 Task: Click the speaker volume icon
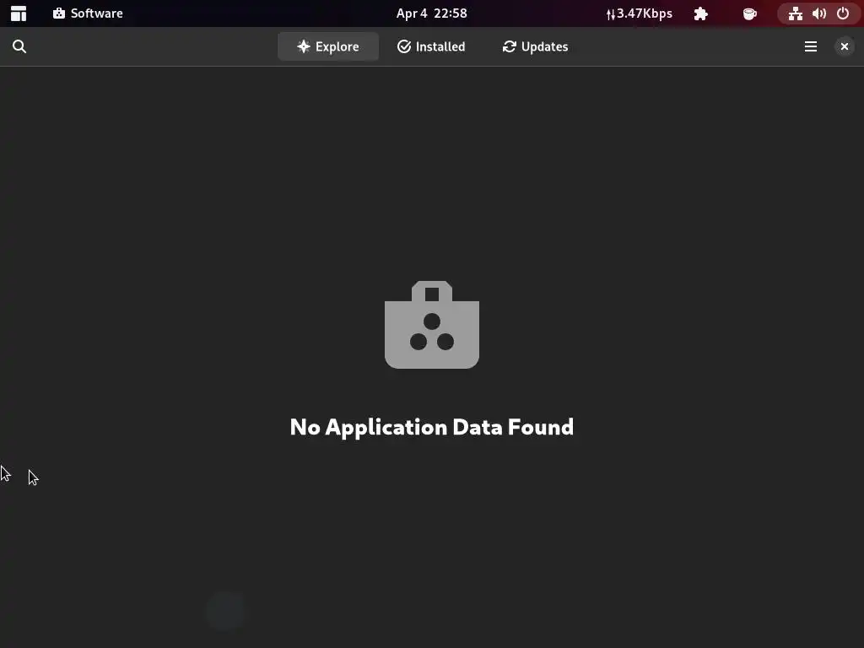819,13
